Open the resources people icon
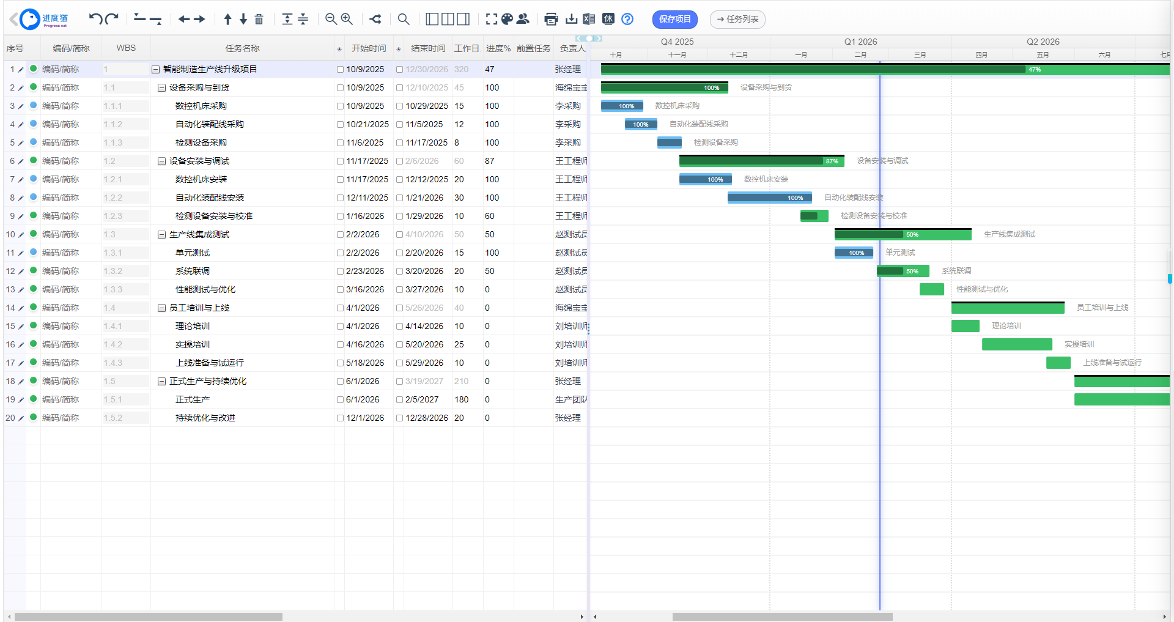1174x622 pixels. click(x=523, y=19)
